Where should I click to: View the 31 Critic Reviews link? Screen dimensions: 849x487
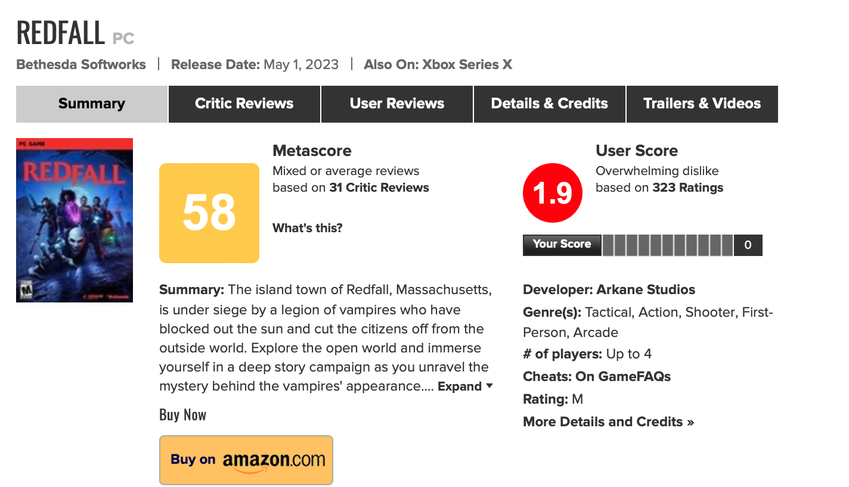[379, 188]
